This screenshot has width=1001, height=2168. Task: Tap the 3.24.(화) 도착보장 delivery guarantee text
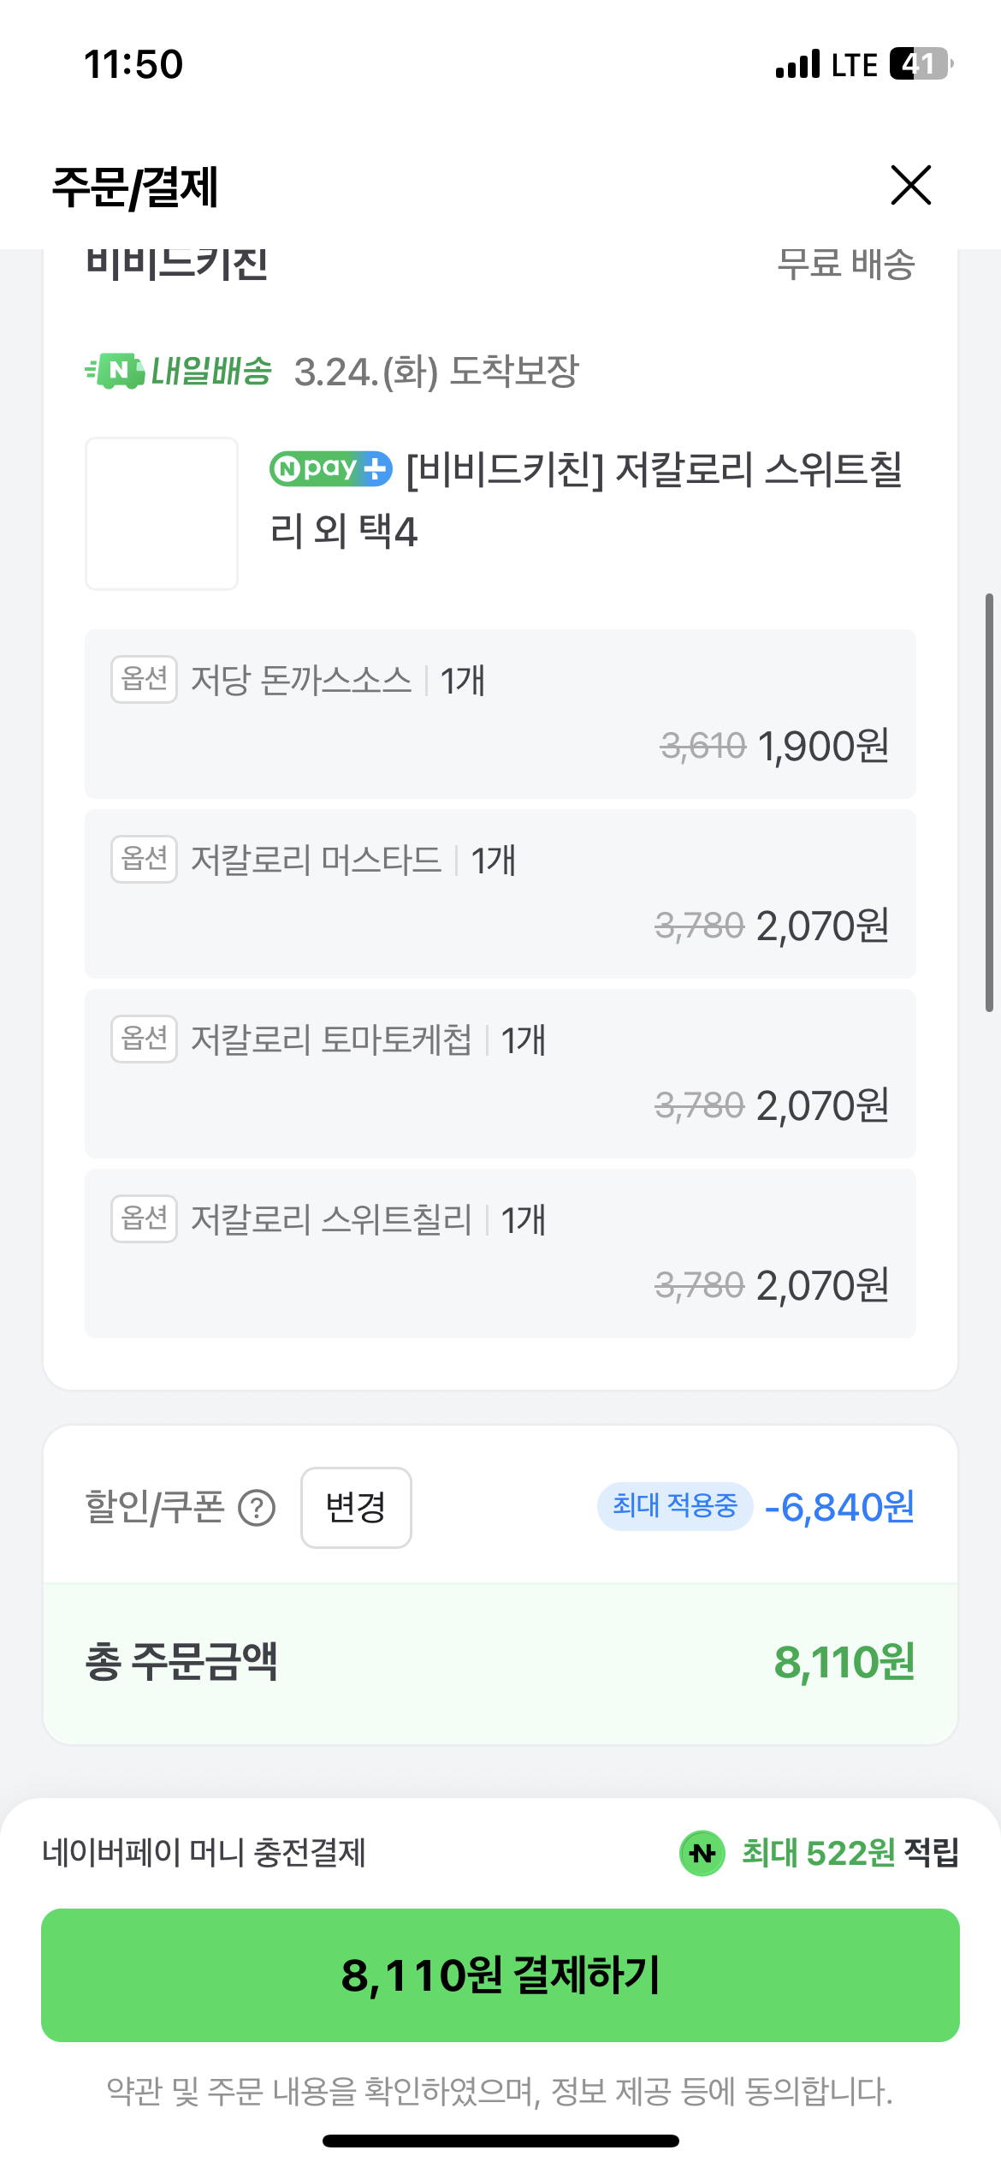coord(436,372)
